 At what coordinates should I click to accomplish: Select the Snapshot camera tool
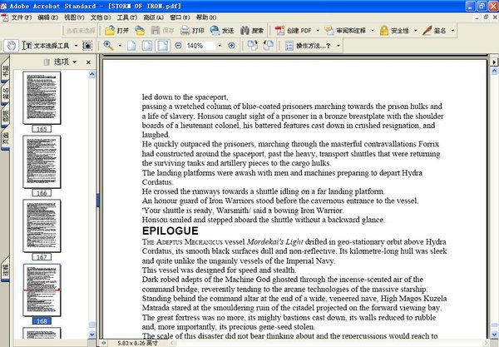coord(87,46)
